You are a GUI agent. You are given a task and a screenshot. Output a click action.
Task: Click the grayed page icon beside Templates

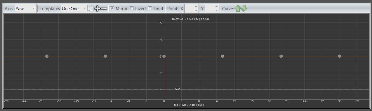(x=91, y=8)
